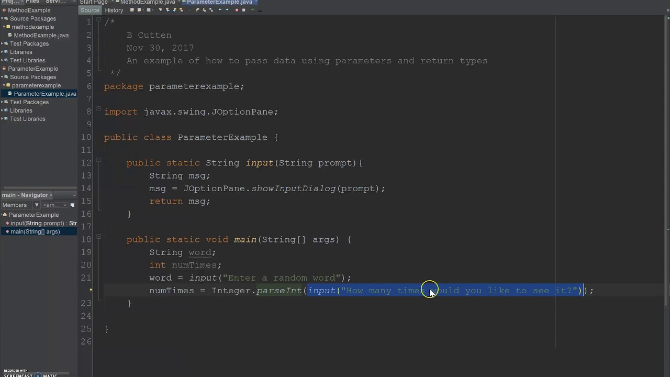The width and height of the screenshot is (670, 377).
Task: Open the <em...> filter combo box in Navigator
Action: 55,205
